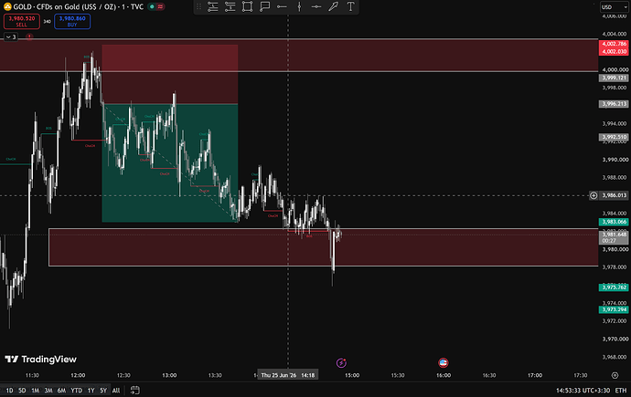
Task: Switch to 6M time range
Action: point(61,391)
